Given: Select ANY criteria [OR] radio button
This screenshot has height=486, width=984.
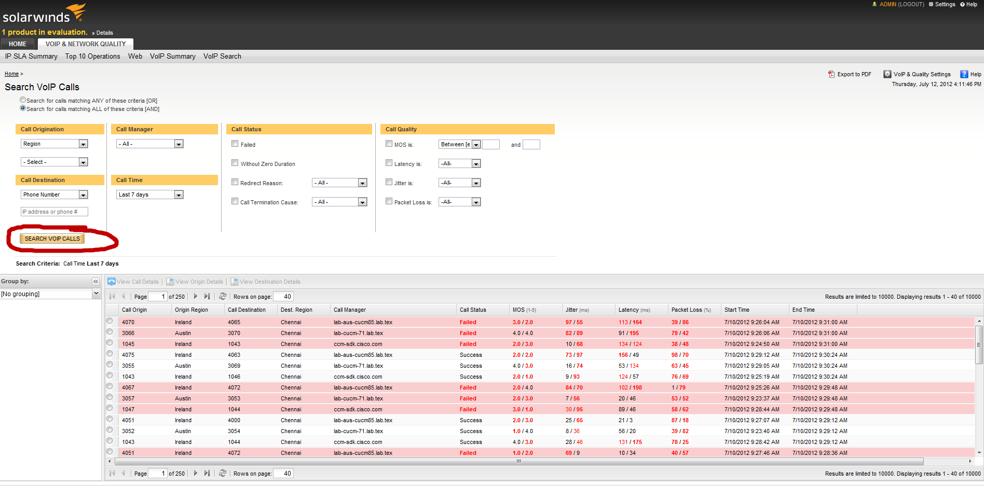Looking at the screenshot, I should [x=23, y=100].
